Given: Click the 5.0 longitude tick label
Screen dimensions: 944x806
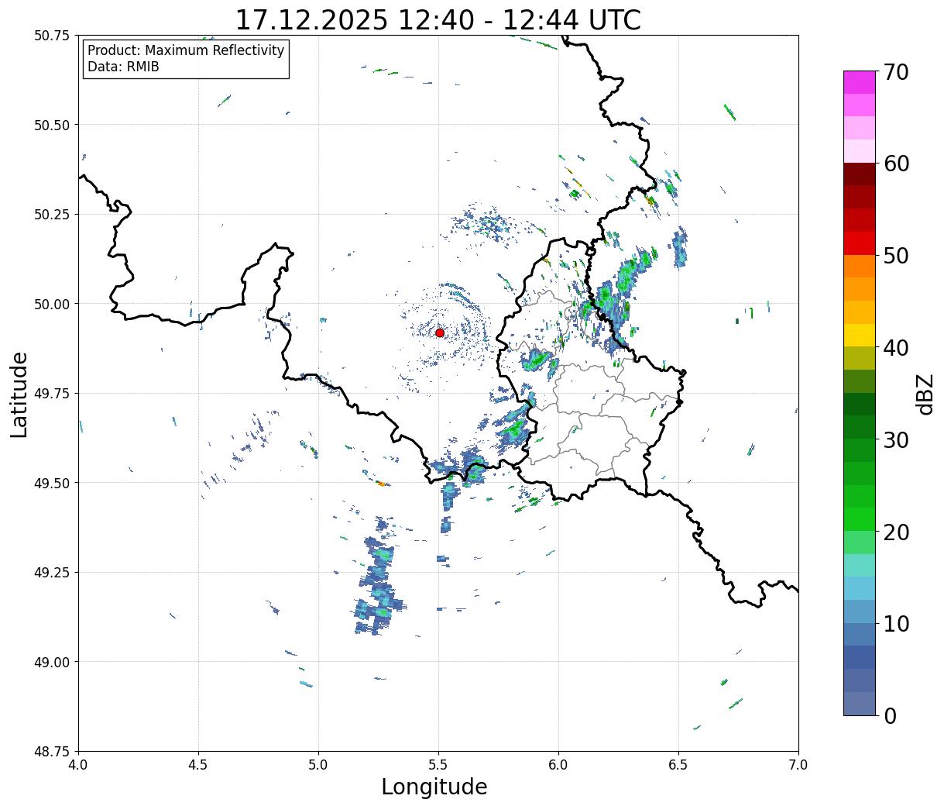Looking at the screenshot, I should [318, 765].
